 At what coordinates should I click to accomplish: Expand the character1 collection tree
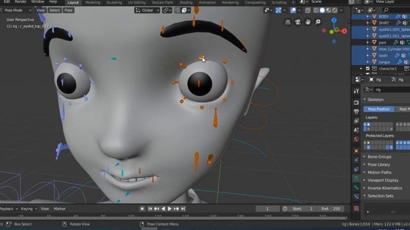click(x=361, y=68)
